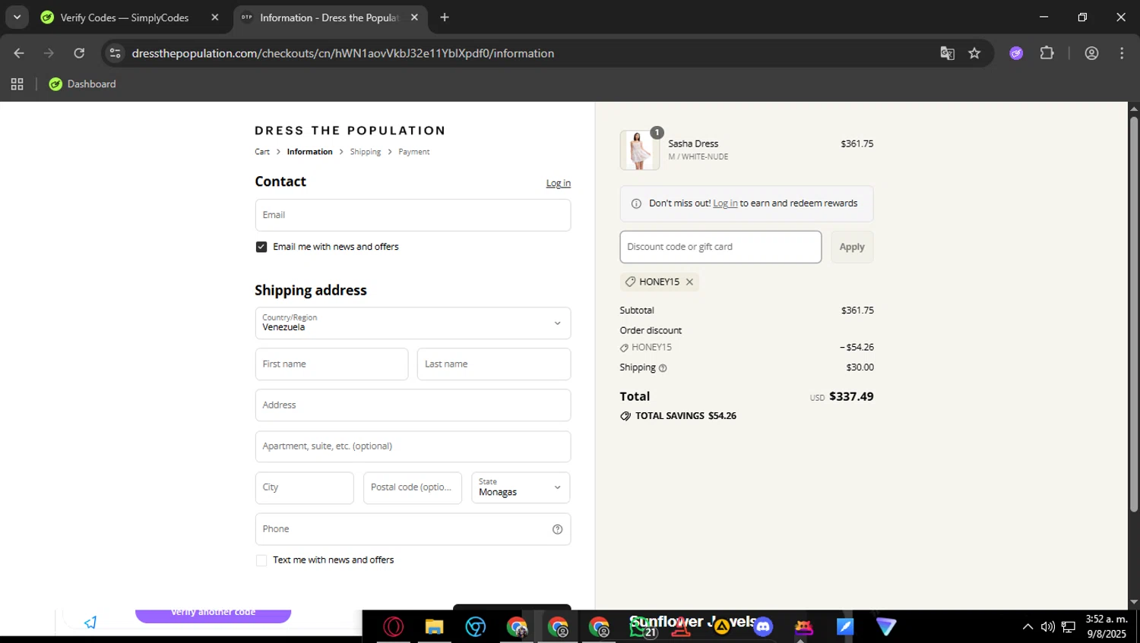Click the Phone field

[413, 529]
